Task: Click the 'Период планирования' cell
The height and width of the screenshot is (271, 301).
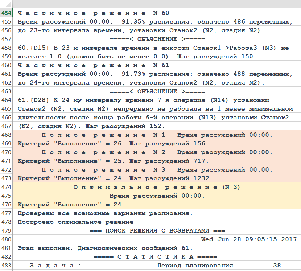Action: coord(195,266)
